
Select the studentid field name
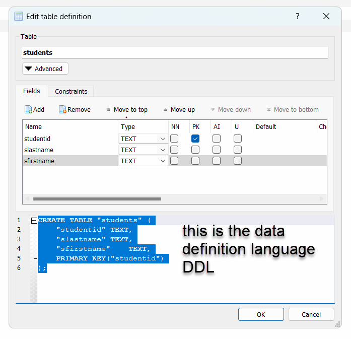click(x=37, y=139)
